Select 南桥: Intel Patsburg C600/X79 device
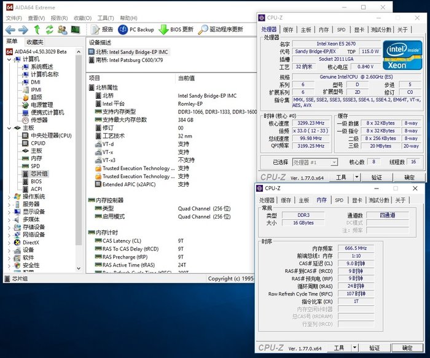 126,60
